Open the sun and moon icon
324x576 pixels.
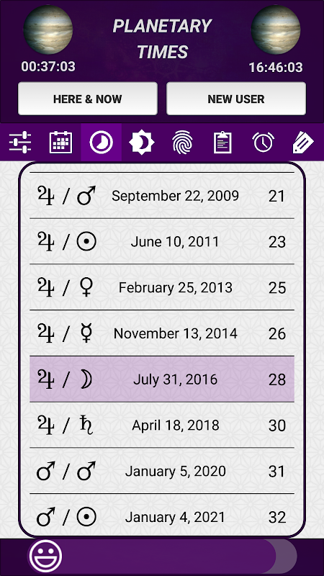click(142, 142)
